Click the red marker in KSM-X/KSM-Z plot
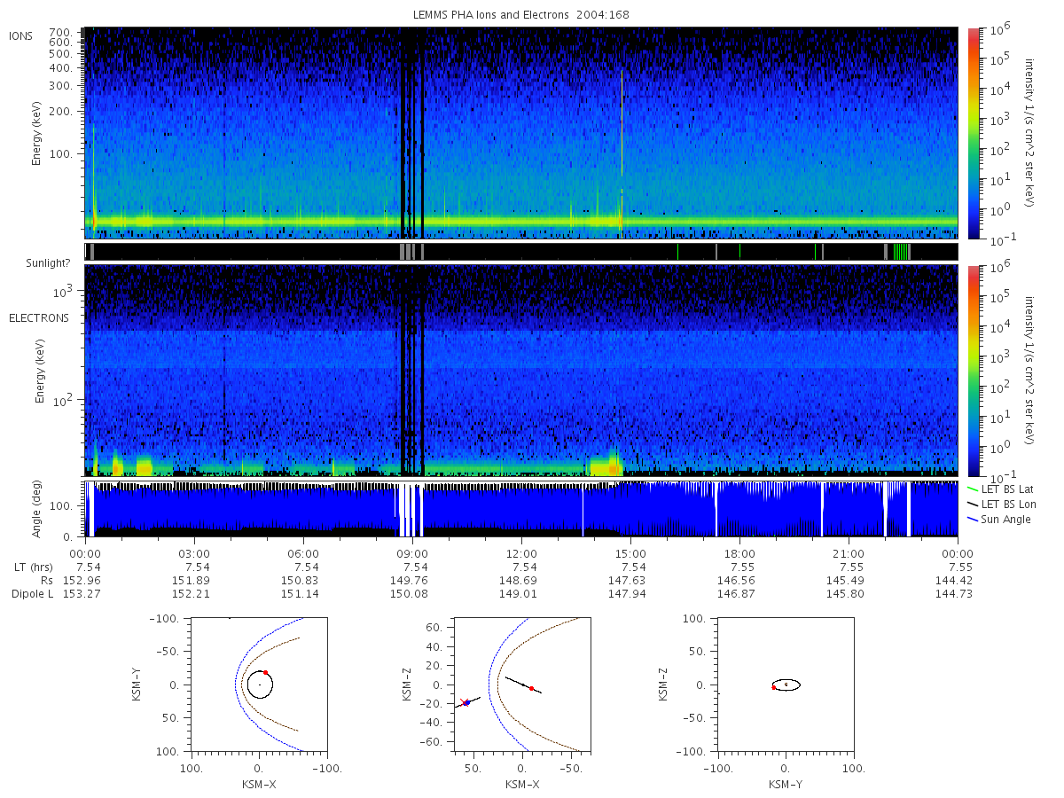 [531, 689]
